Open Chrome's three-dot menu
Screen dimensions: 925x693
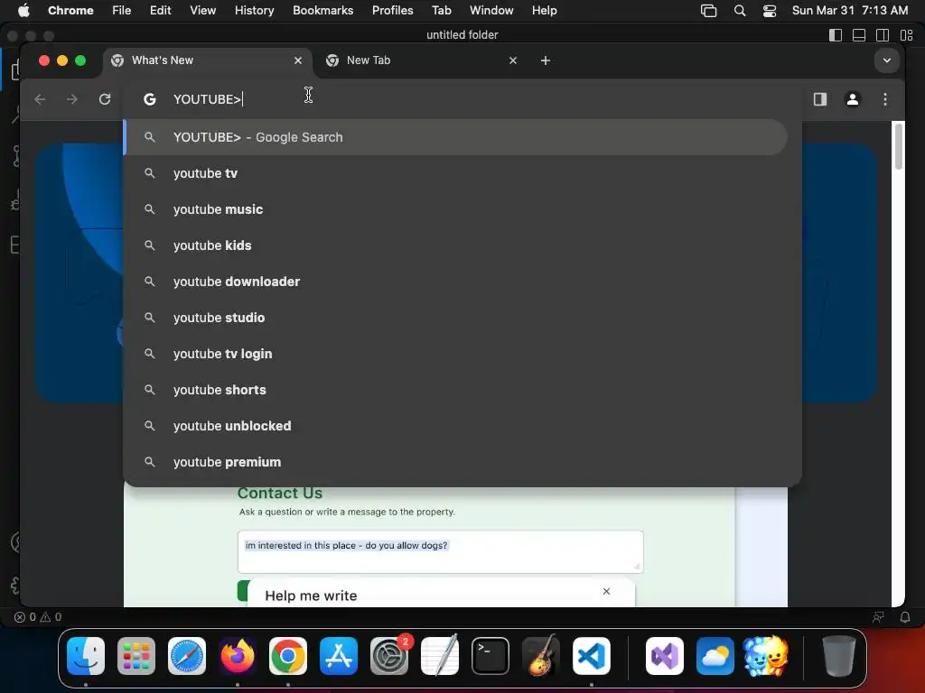click(885, 99)
